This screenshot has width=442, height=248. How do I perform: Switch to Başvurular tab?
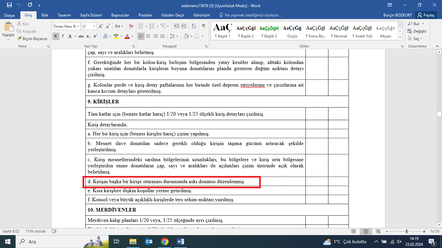[x=120, y=15]
